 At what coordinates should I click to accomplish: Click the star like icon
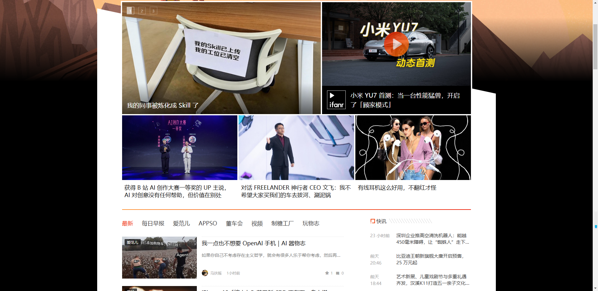coord(327,273)
